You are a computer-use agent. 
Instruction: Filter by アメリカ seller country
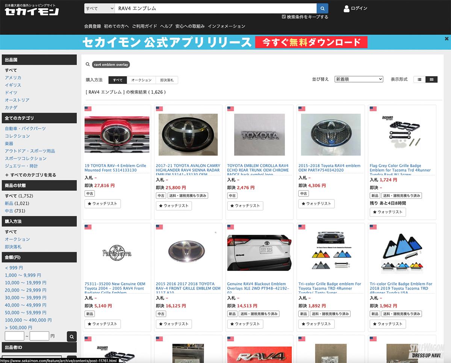click(13, 78)
